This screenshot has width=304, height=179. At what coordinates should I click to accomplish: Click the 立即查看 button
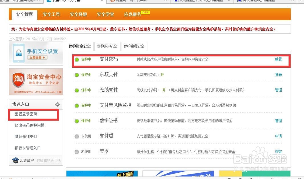click(37, 57)
